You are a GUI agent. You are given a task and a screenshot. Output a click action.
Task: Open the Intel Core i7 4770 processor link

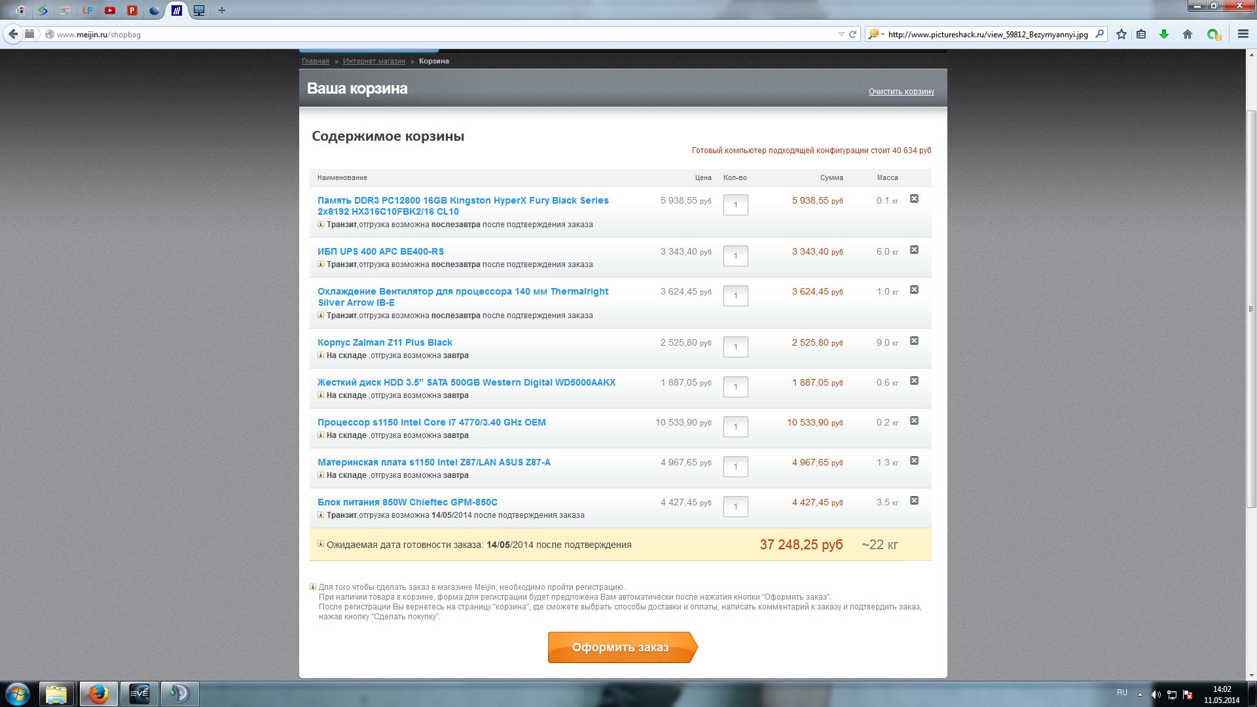[x=431, y=422]
